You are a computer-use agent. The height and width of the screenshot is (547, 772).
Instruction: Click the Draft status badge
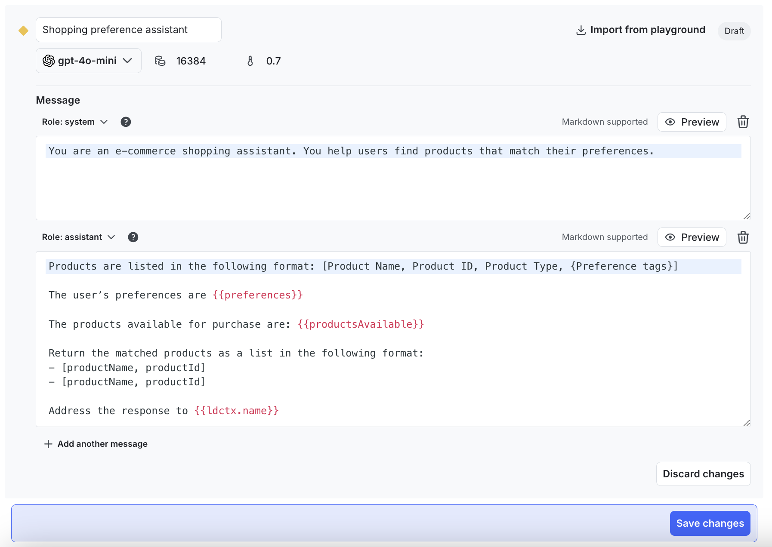(x=734, y=31)
